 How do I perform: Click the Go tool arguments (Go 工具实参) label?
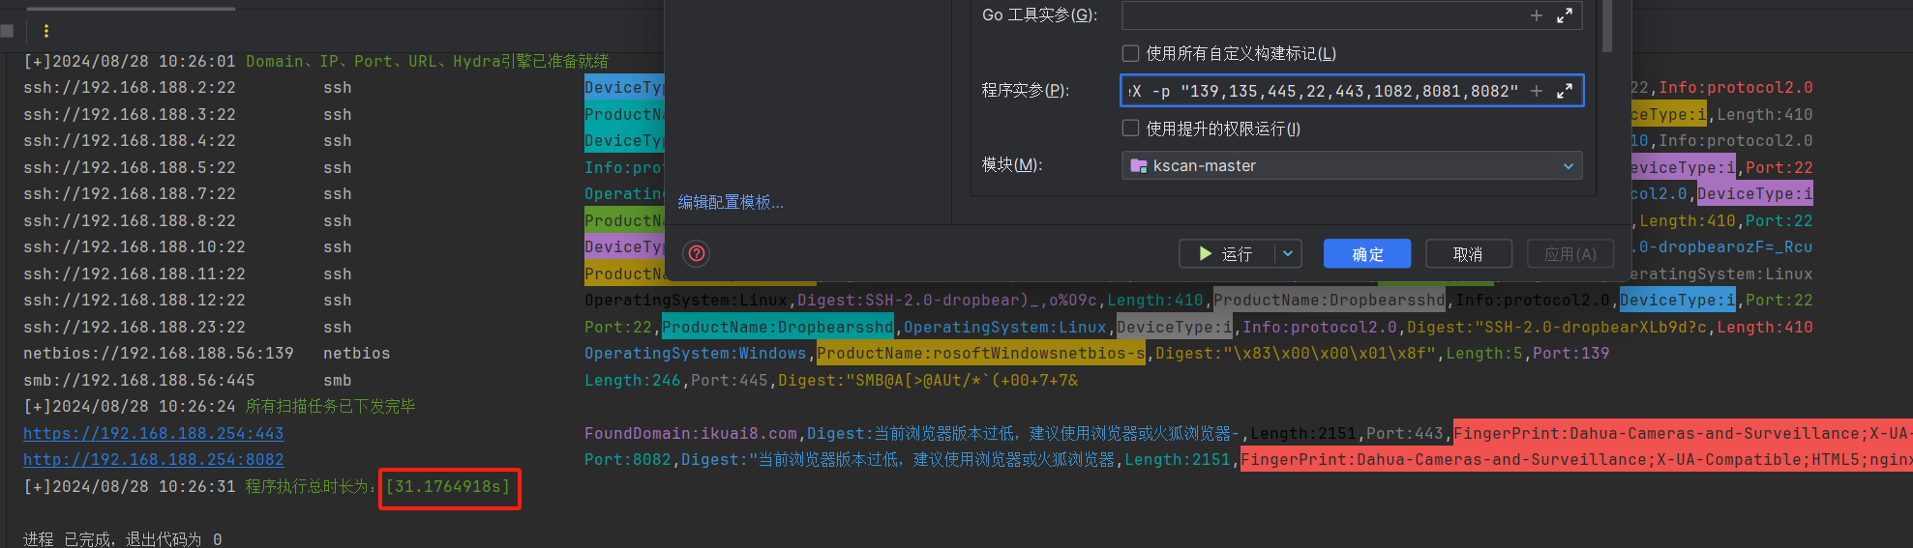click(1040, 14)
